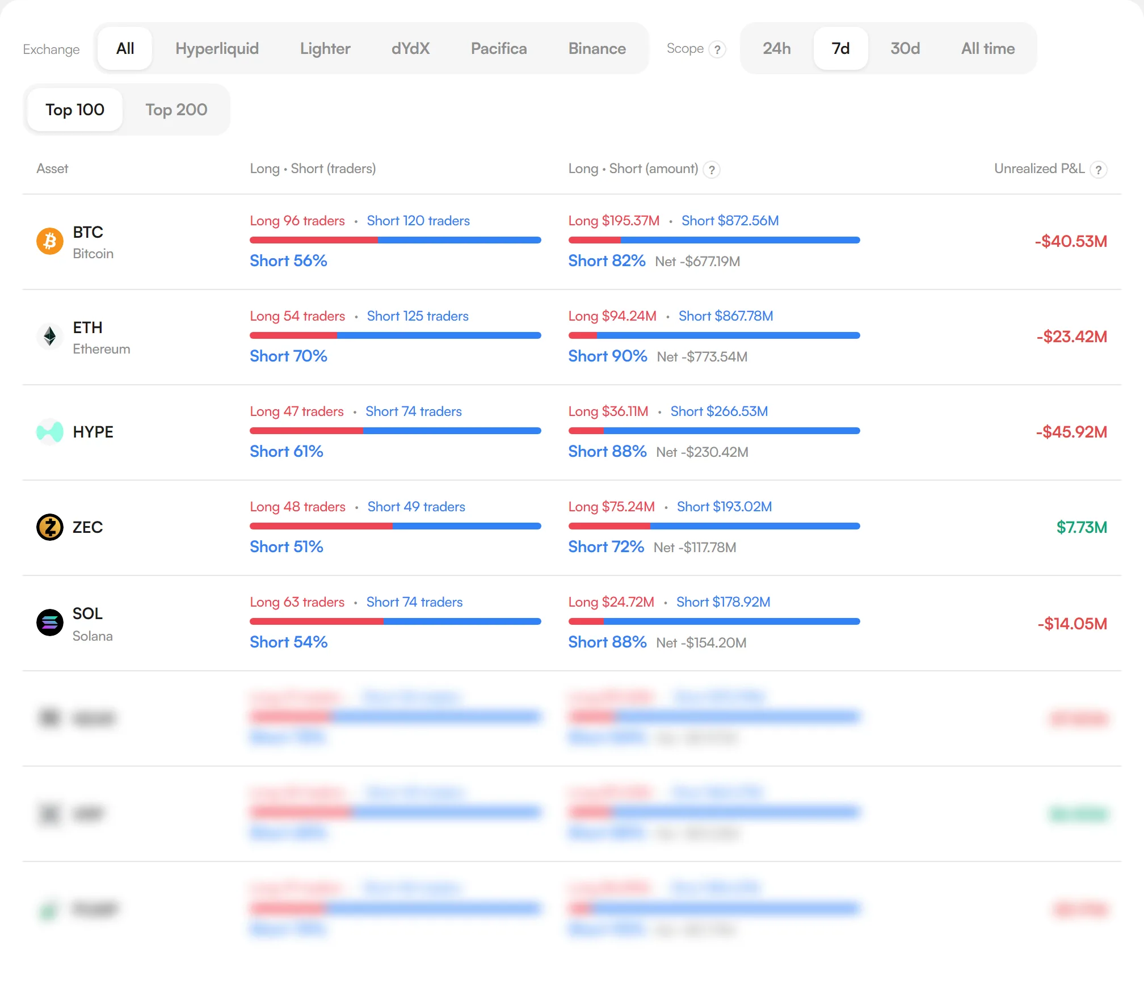Choose the dYdX exchange filter
The height and width of the screenshot is (984, 1144).
411,49
